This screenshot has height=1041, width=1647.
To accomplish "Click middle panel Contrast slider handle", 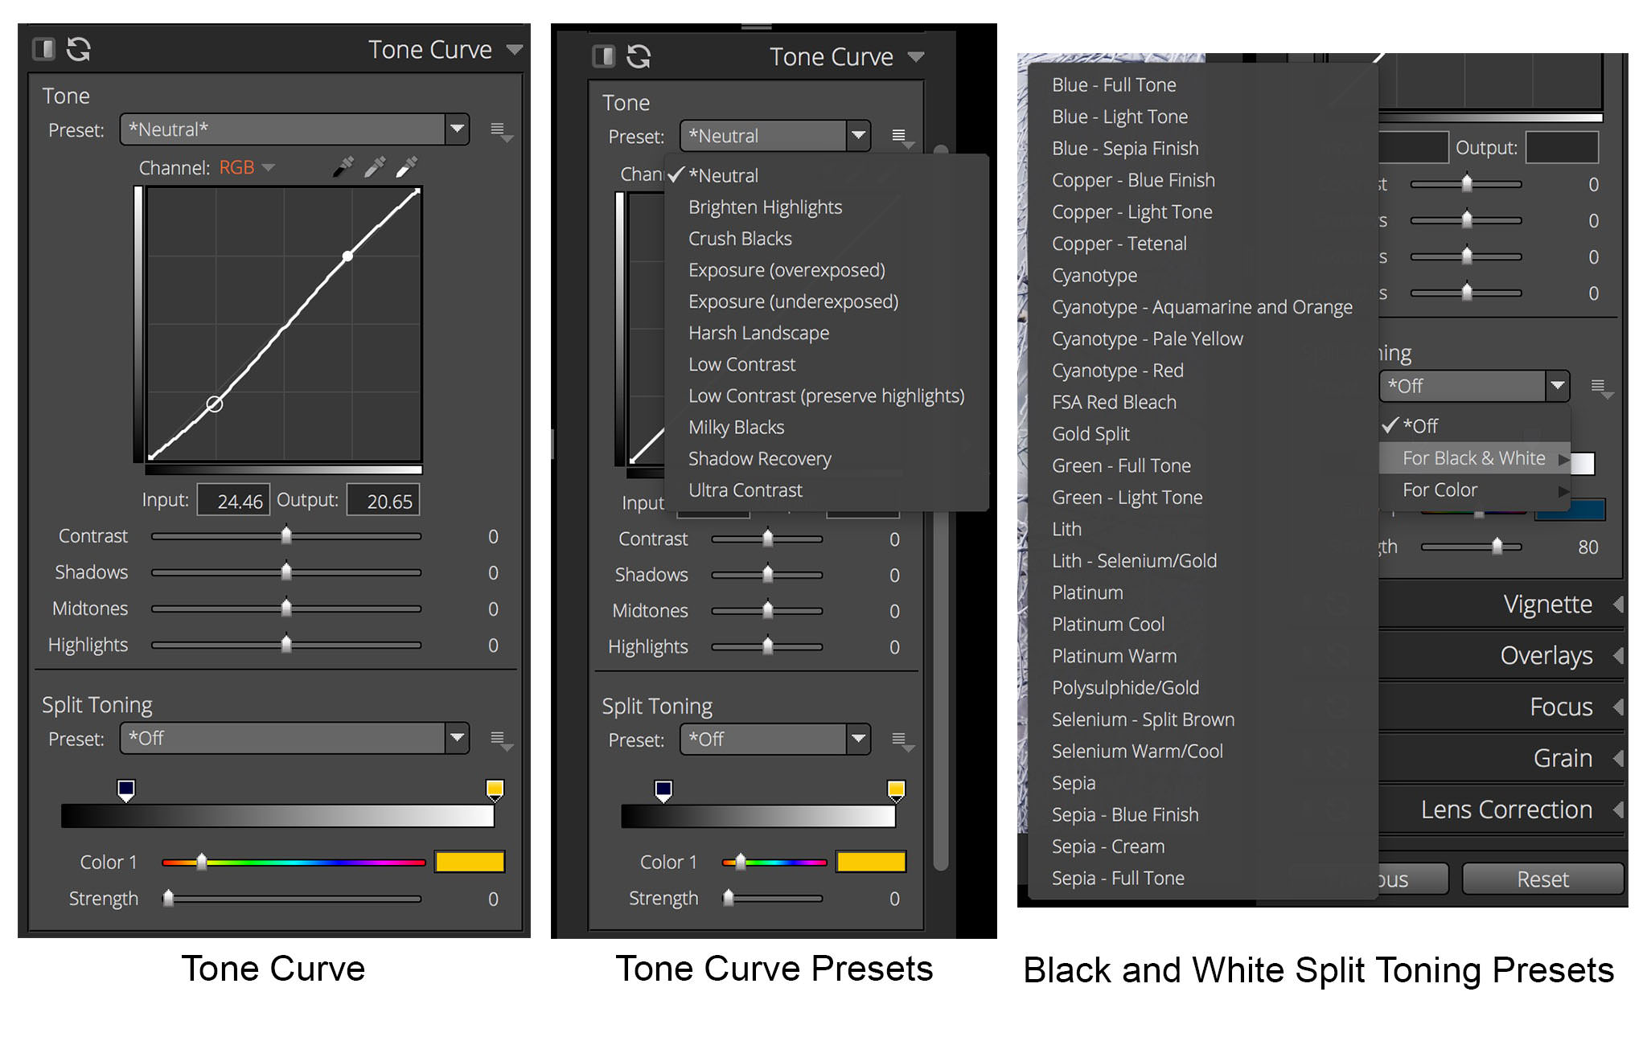I will pyautogui.click(x=767, y=538).
